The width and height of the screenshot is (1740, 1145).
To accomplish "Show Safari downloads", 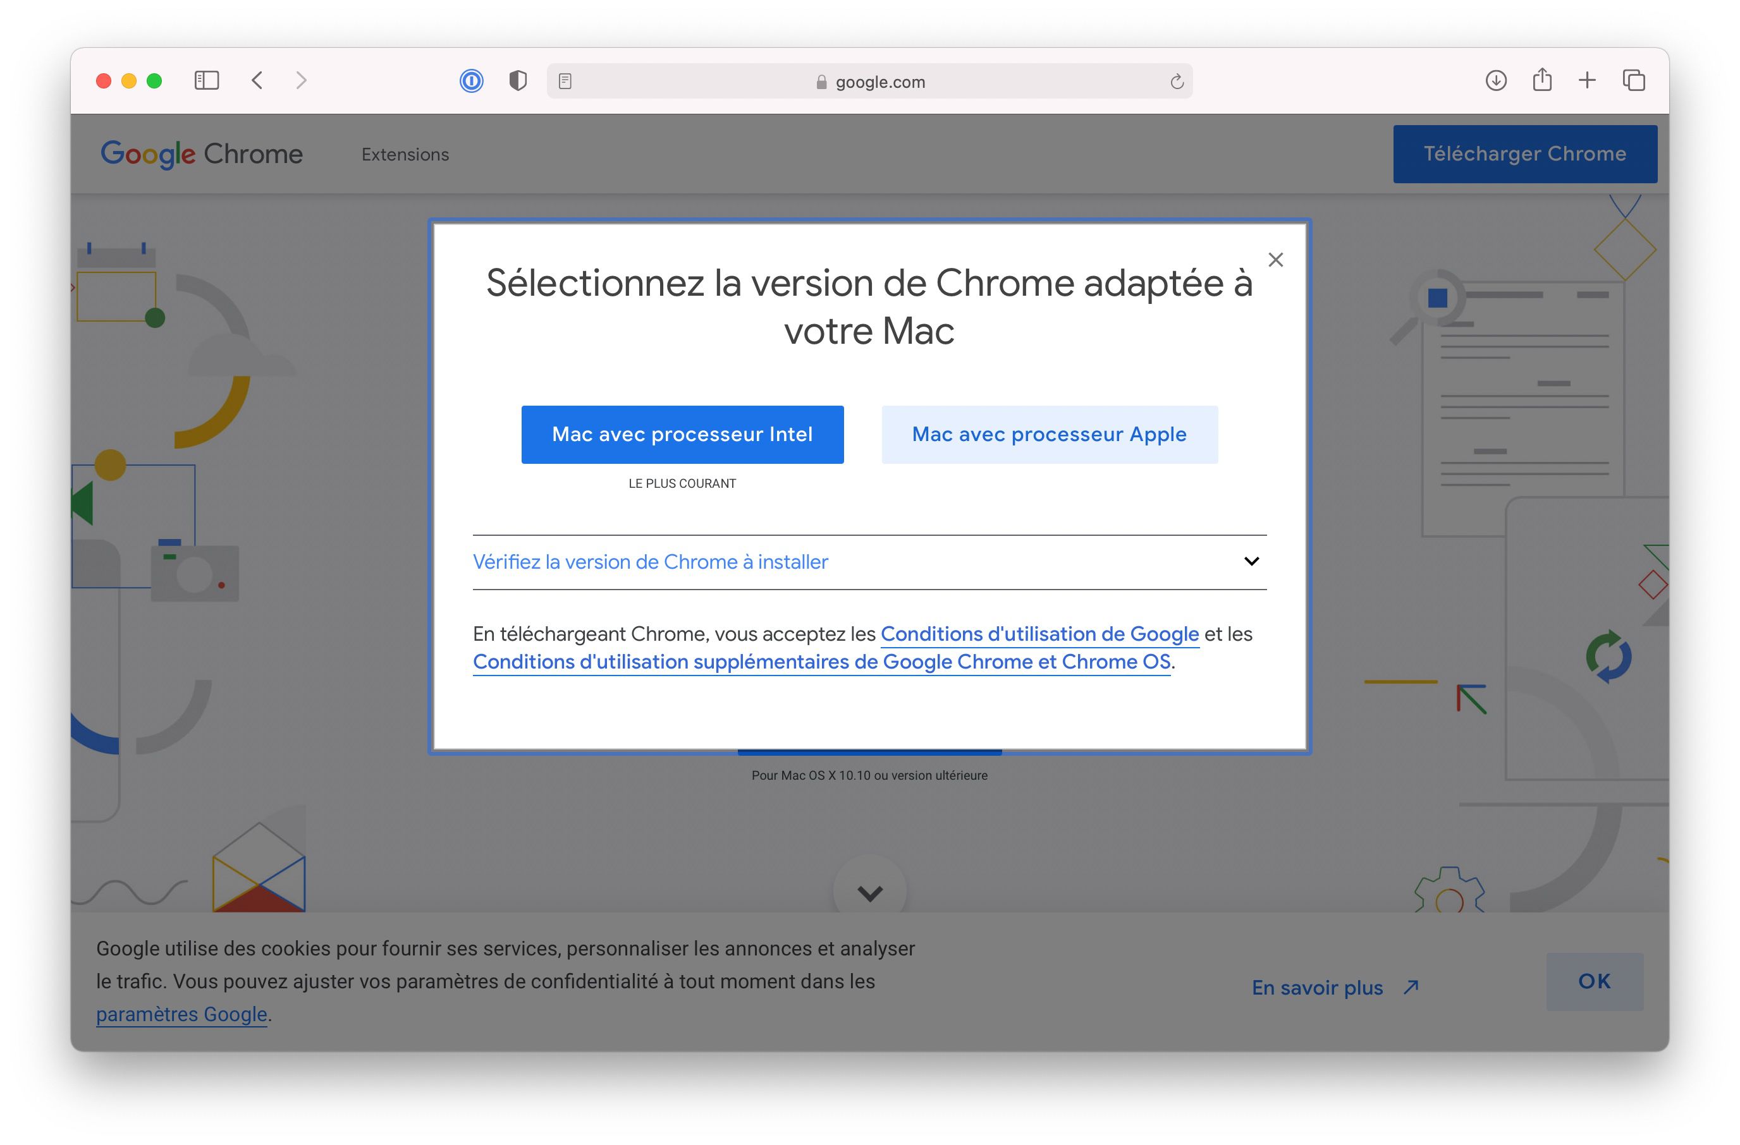I will click(1496, 80).
